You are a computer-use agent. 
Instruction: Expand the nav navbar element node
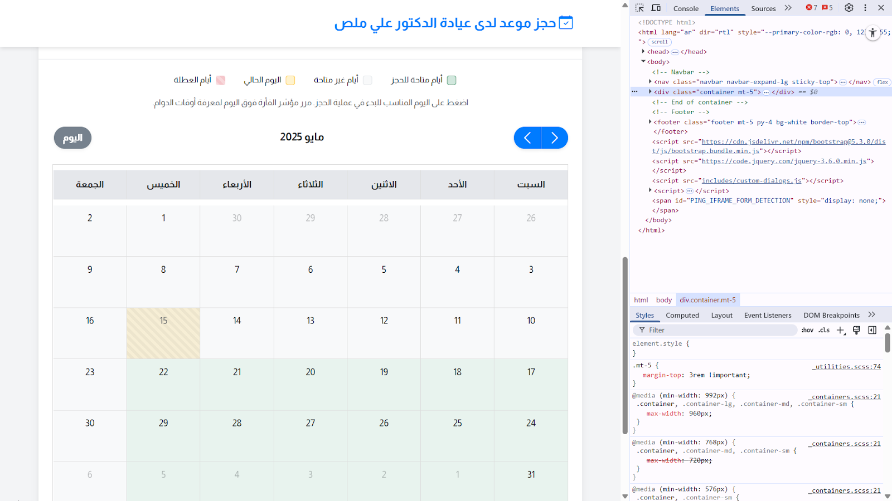coord(650,82)
